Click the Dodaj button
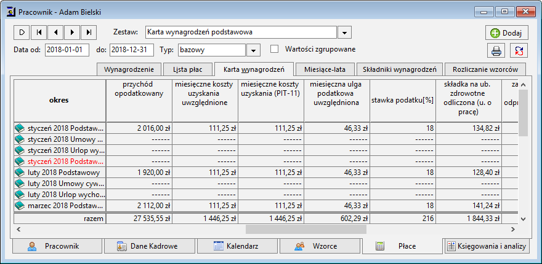 (506, 33)
